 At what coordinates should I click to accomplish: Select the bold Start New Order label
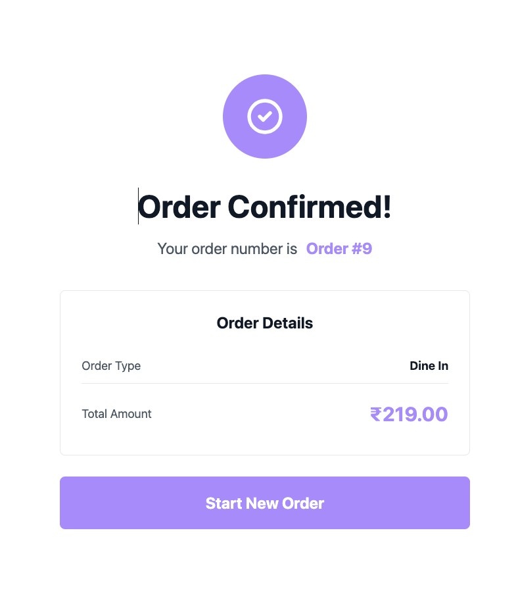tap(265, 503)
